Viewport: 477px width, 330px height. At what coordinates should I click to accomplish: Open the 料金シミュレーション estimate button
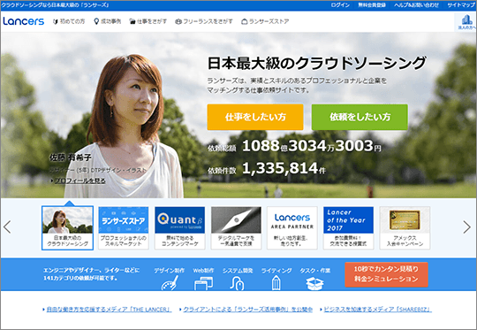(386, 274)
